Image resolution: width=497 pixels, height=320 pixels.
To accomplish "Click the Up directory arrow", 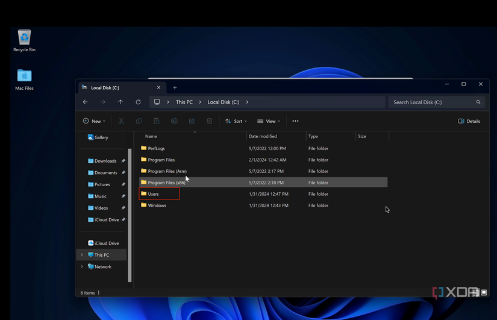I will [x=120, y=102].
